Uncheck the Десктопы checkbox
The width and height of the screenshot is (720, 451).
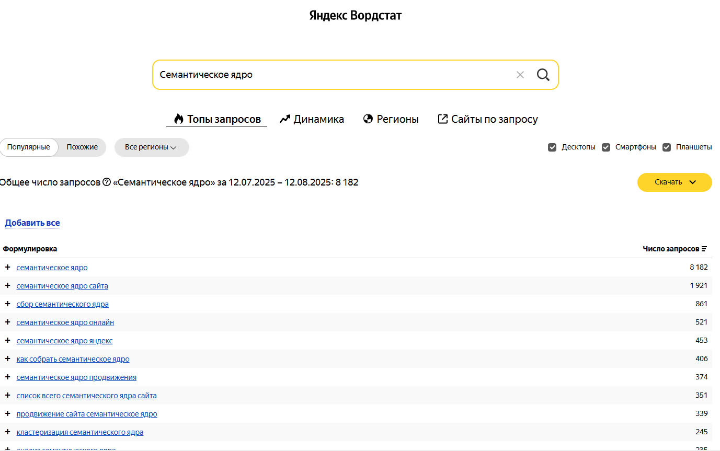pyautogui.click(x=552, y=147)
